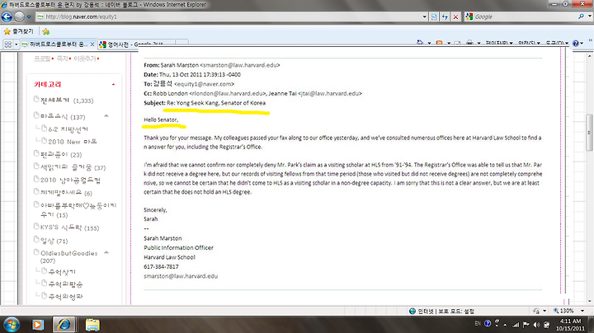Viewport: 594px width, 333px height.
Task: Open the IE Help question mark menu
Action: (x=576, y=43)
